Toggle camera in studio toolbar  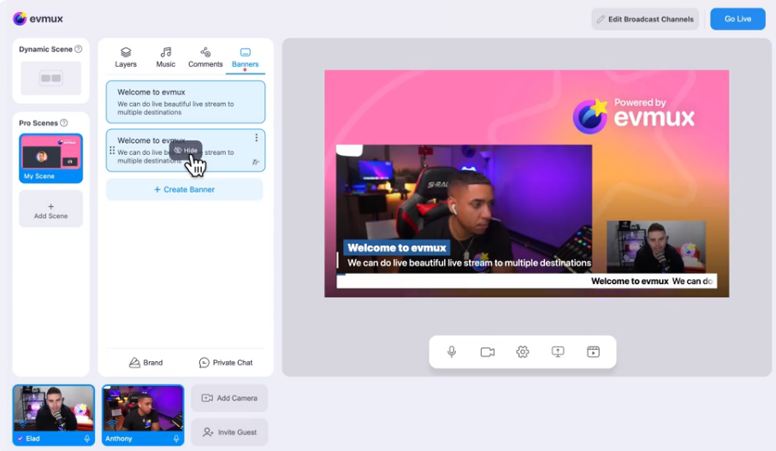(488, 352)
